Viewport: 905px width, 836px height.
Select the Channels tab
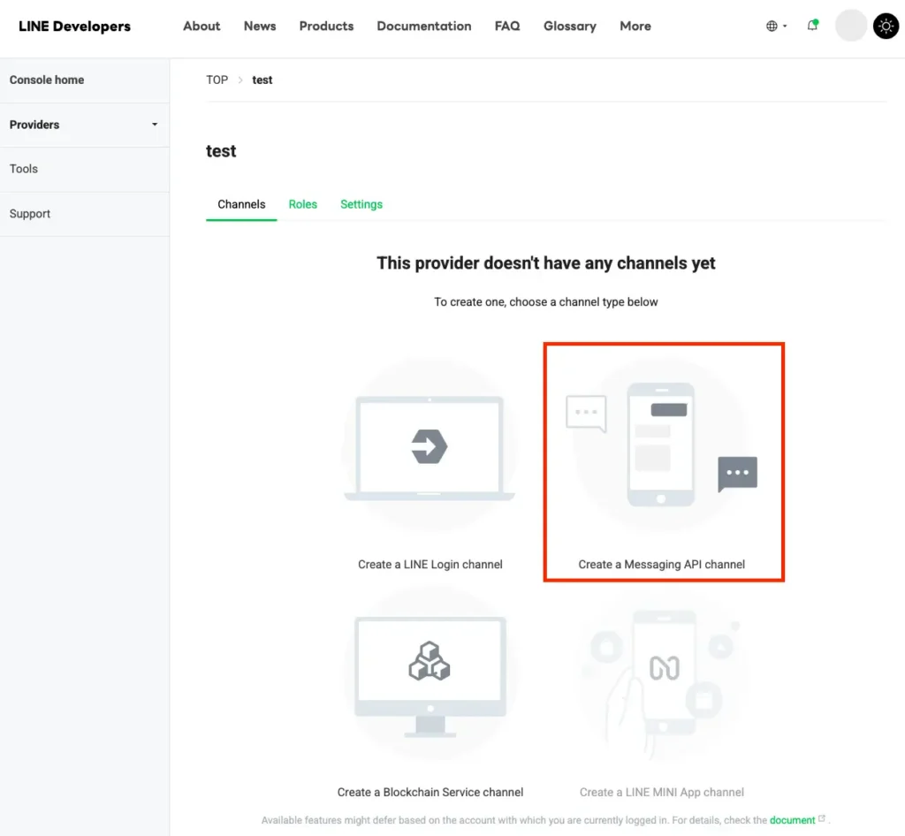(x=241, y=205)
